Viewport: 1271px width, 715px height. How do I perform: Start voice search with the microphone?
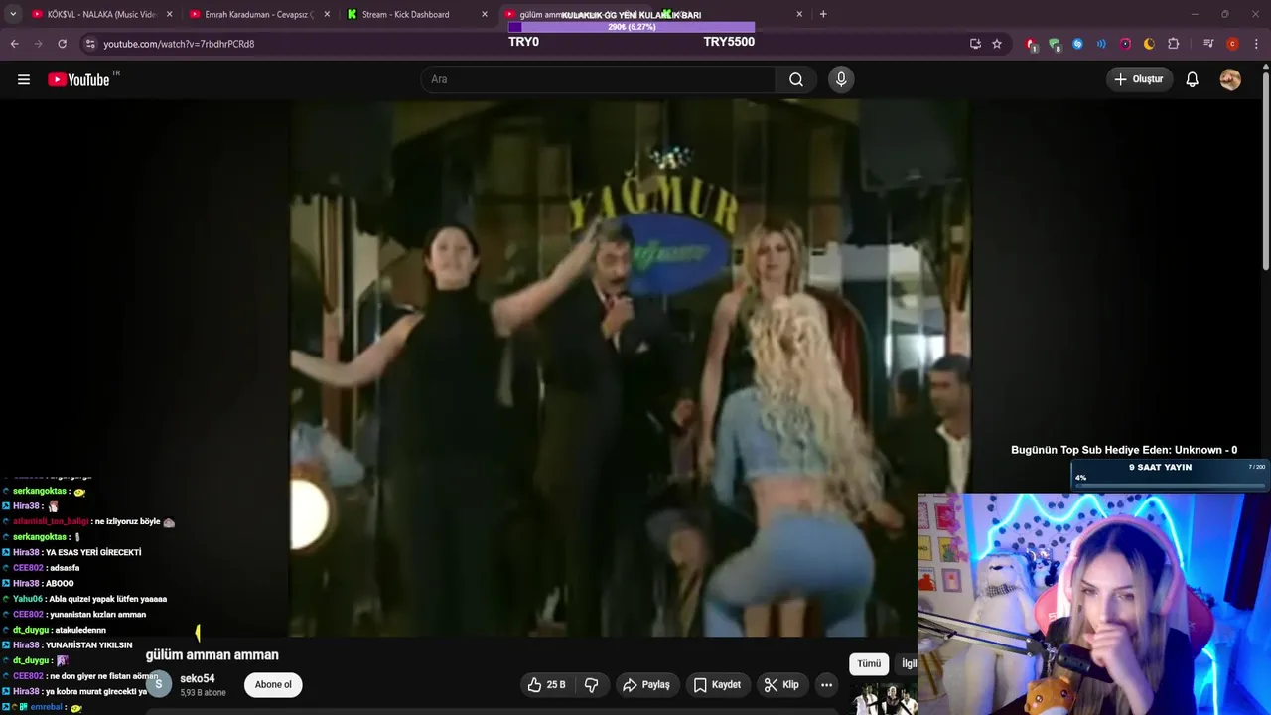tap(841, 79)
